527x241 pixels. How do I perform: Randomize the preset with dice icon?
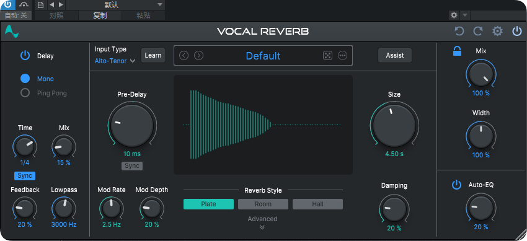[x=327, y=55]
